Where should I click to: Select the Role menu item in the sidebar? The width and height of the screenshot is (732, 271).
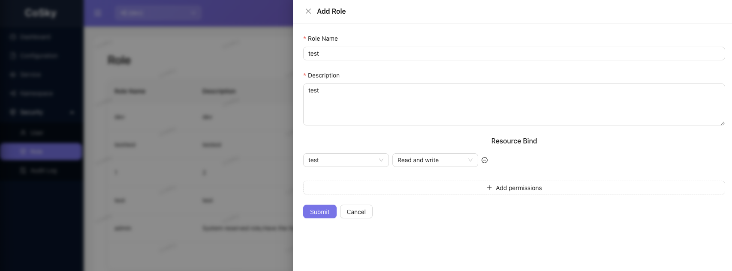click(37, 152)
